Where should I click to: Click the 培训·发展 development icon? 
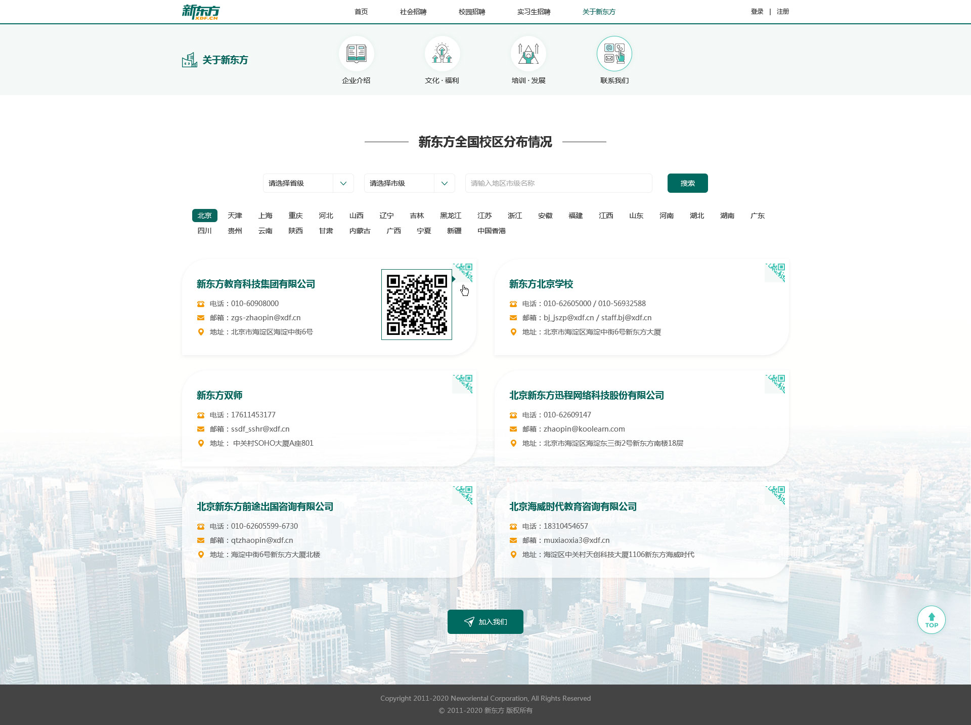coord(528,53)
